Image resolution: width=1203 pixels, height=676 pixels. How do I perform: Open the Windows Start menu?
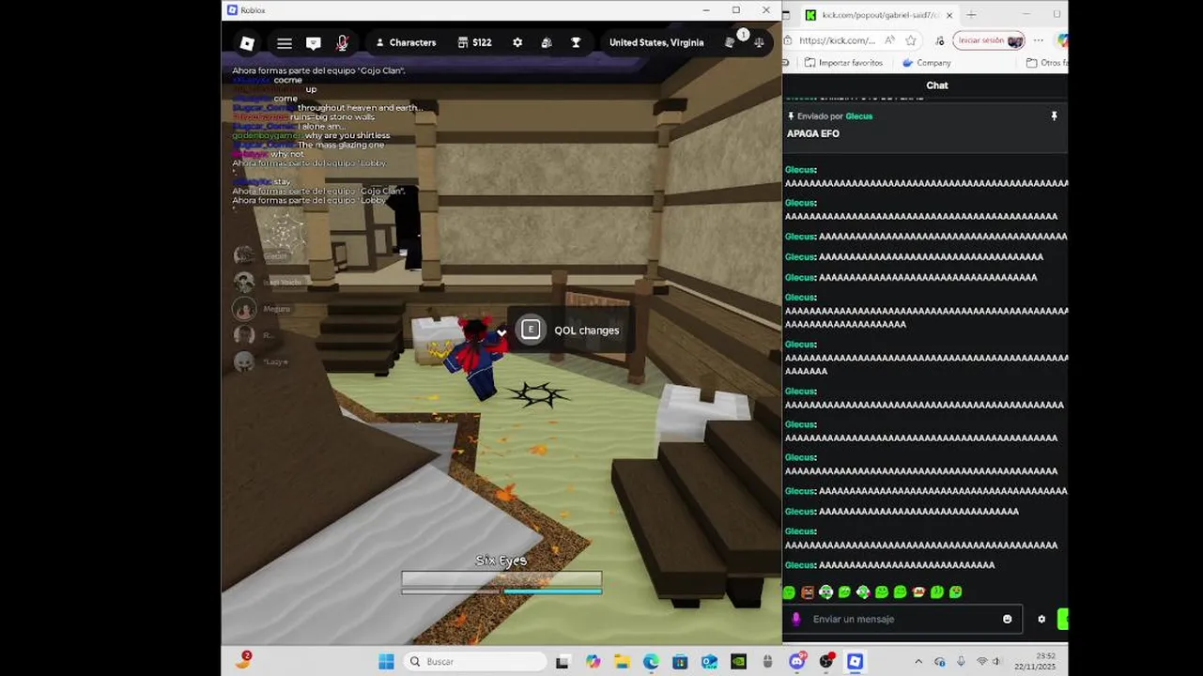[386, 662]
